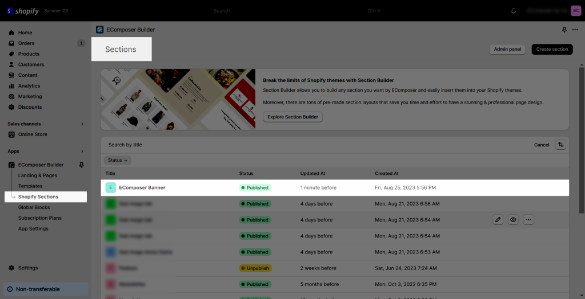Open Subscription Plans
Image resolution: width=585 pixels, height=299 pixels.
coord(40,218)
